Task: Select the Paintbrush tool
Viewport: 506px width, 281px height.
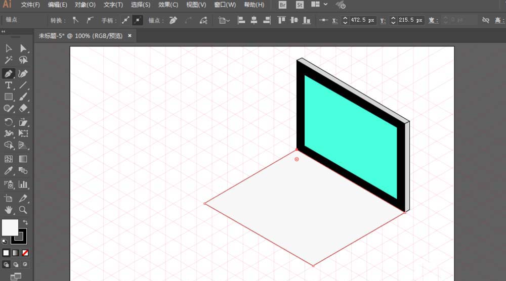Action: tap(23, 97)
